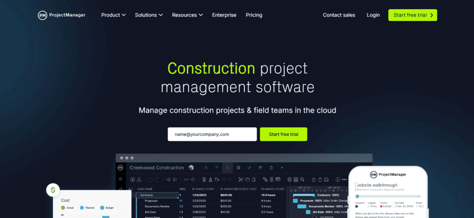
Task: Click the Redo arrow icon
Action: pyautogui.click(x=157, y=179)
